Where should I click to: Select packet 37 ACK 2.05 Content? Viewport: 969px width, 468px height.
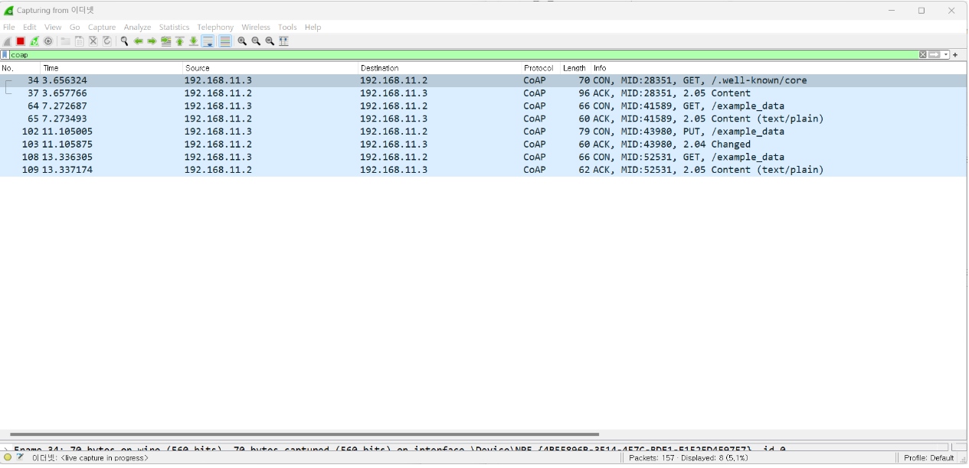pos(483,93)
